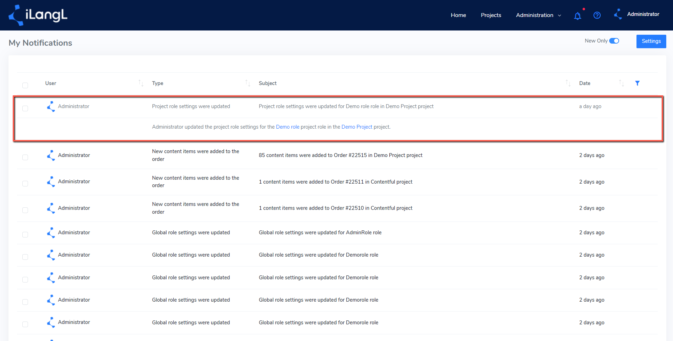Image resolution: width=673 pixels, height=341 pixels.
Task: Go to Home in navigation
Action: (458, 15)
